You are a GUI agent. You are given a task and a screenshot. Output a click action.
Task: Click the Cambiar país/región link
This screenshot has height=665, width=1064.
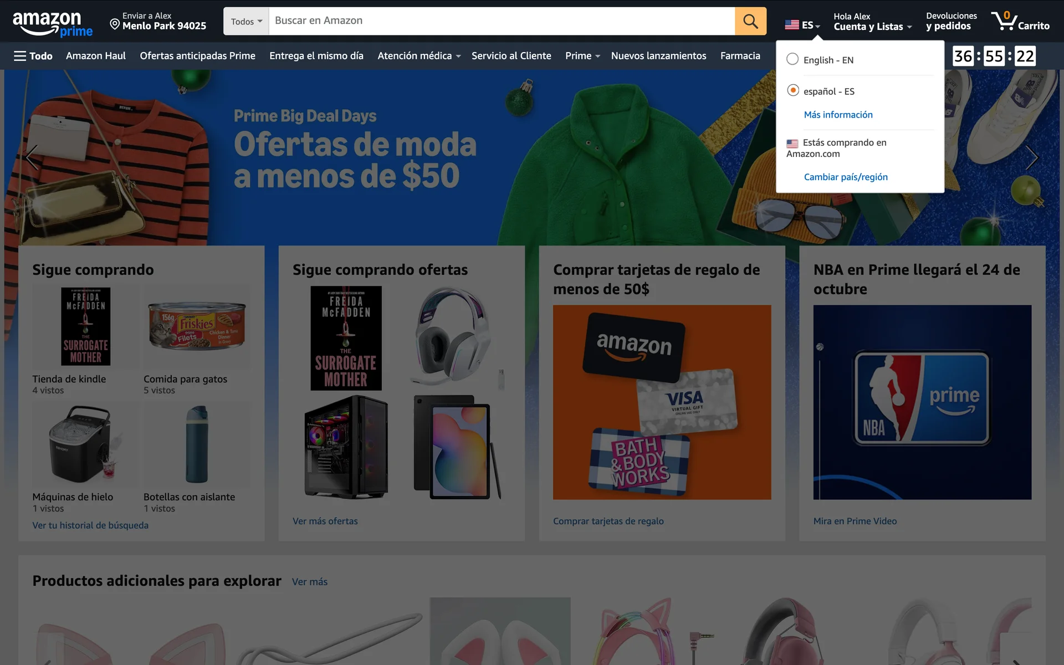(845, 177)
